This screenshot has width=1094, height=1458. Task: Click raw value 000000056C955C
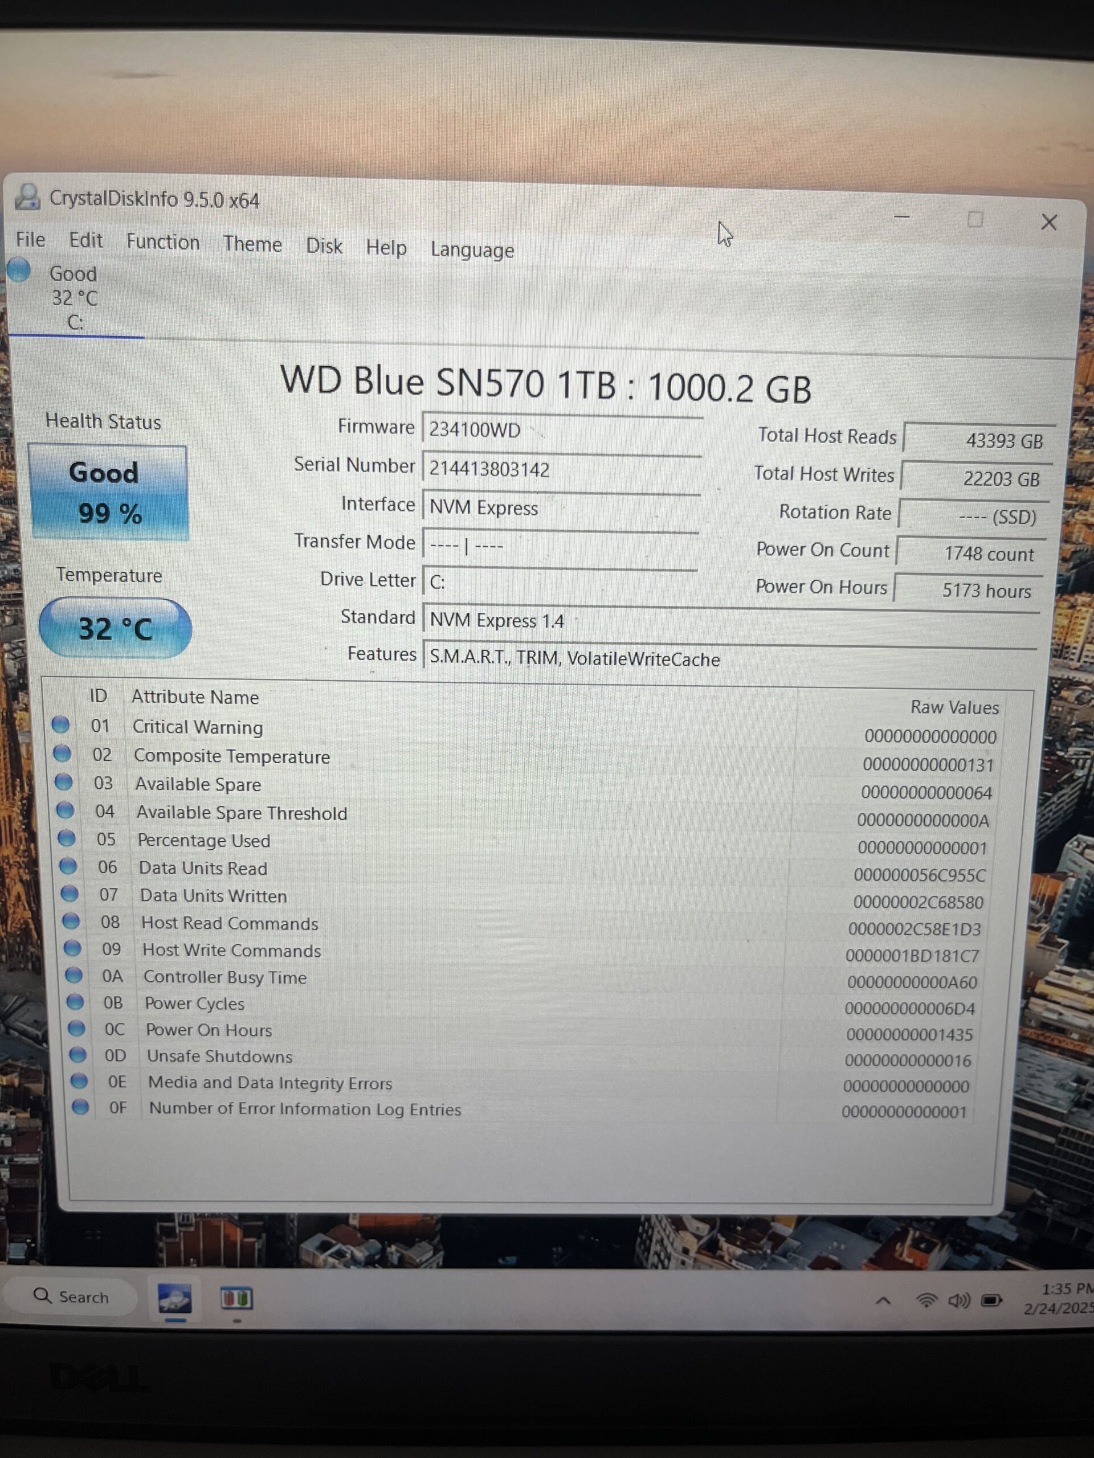point(919,875)
